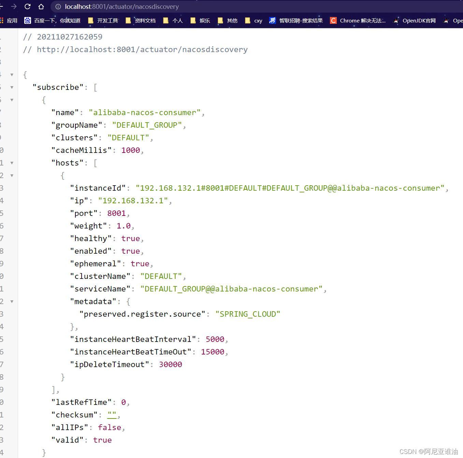Viewport: 463px width, 458px height.
Task: Open the 其他 bookmark folder
Action: click(228, 21)
